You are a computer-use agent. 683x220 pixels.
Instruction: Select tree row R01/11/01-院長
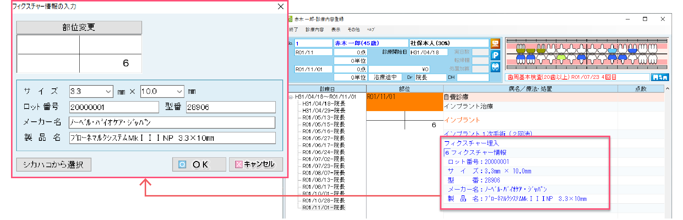pos(324,208)
